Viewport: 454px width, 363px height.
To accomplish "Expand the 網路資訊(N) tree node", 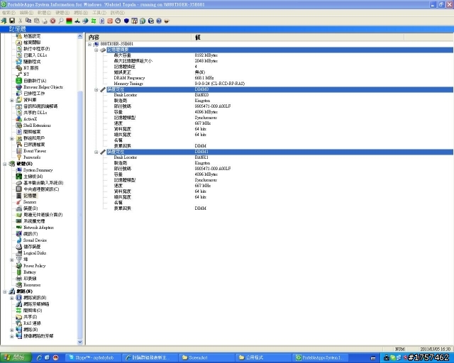I will pyautogui.click(x=12, y=298).
